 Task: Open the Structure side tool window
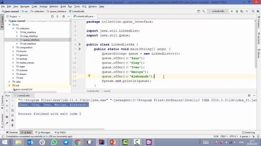(2, 121)
